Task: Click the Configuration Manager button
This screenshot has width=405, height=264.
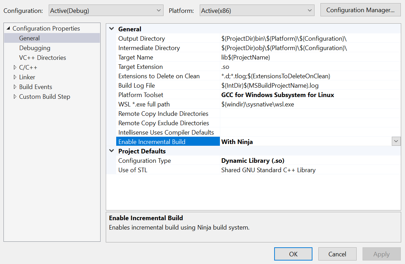Action: [360, 10]
